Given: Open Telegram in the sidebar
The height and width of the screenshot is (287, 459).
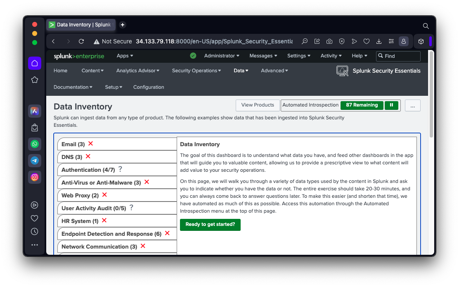Looking at the screenshot, I should (35, 161).
